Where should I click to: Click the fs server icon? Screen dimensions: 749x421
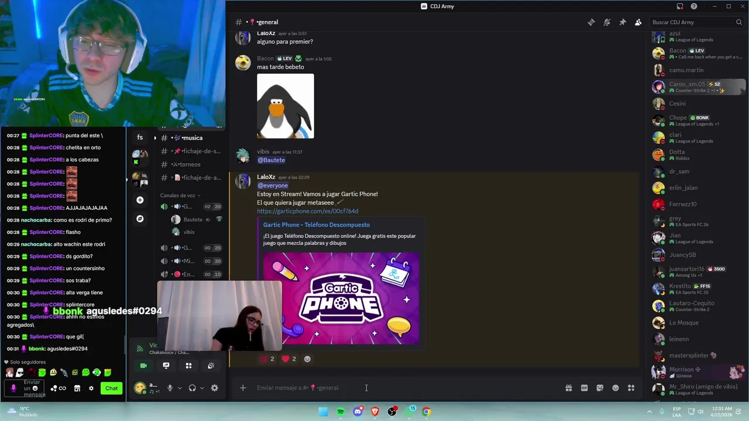coord(140,137)
